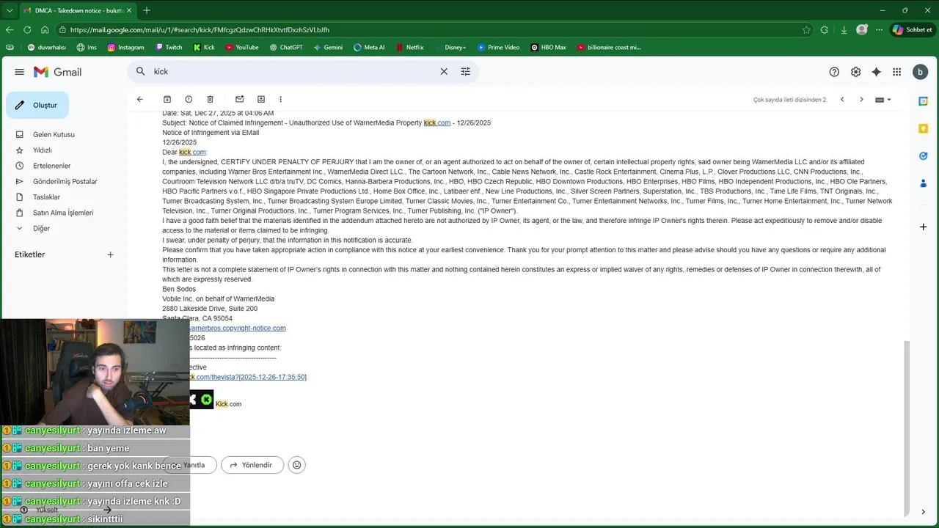Open Contacts side panel

[x=924, y=183]
